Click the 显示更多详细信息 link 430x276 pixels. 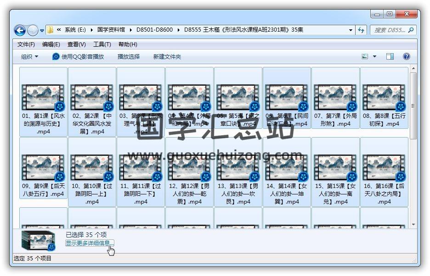click(89, 243)
